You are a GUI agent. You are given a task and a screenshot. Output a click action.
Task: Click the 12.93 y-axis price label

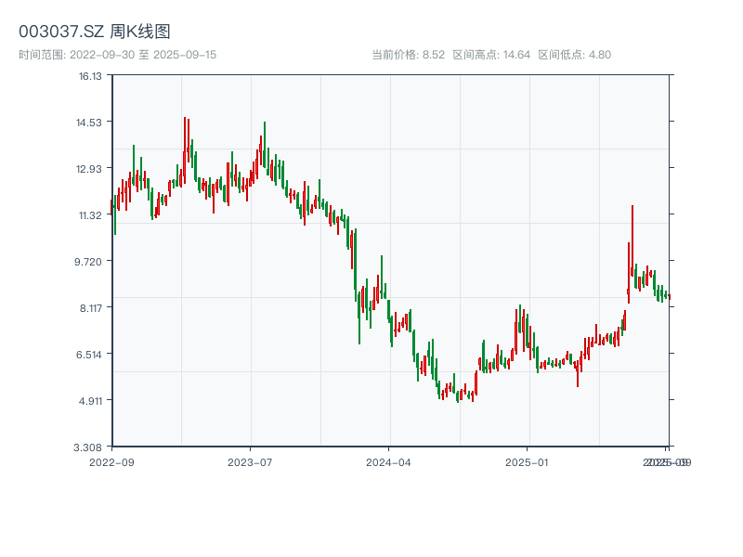click(x=89, y=169)
